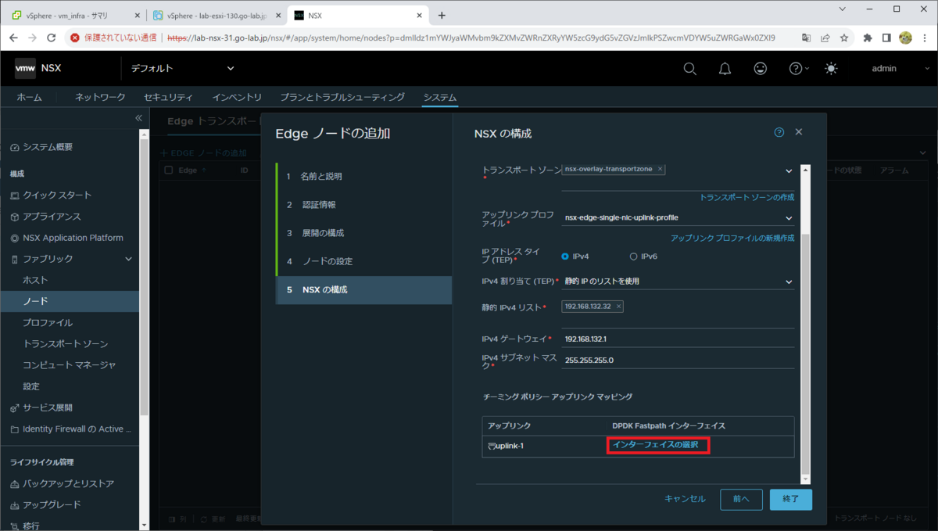Viewport: 938px width, 531px height.
Task: Open the browser tab search chevron
Action: coord(842,9)
